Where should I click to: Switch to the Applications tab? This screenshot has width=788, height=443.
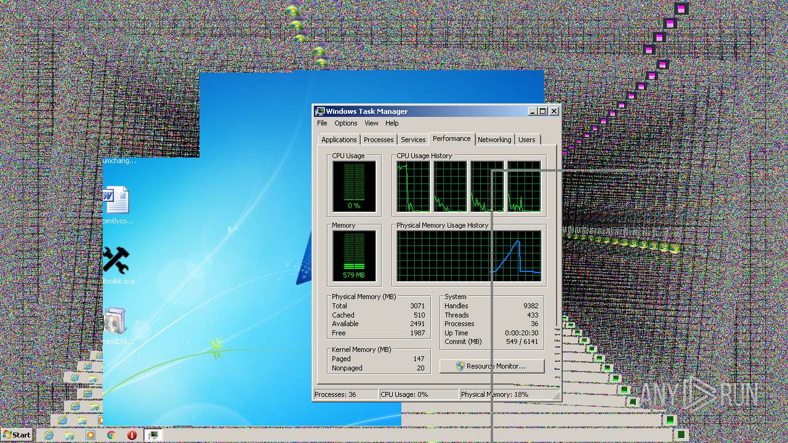[339, 140]
